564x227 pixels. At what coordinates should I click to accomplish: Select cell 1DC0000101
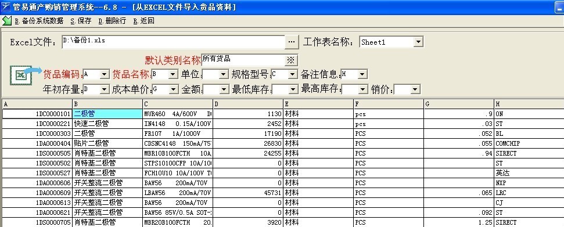37,114
